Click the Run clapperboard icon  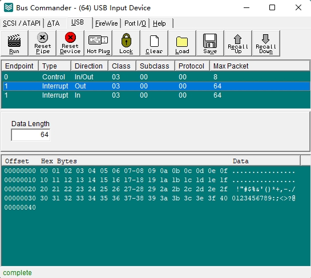pyautogui.click(x=14, y=41)
